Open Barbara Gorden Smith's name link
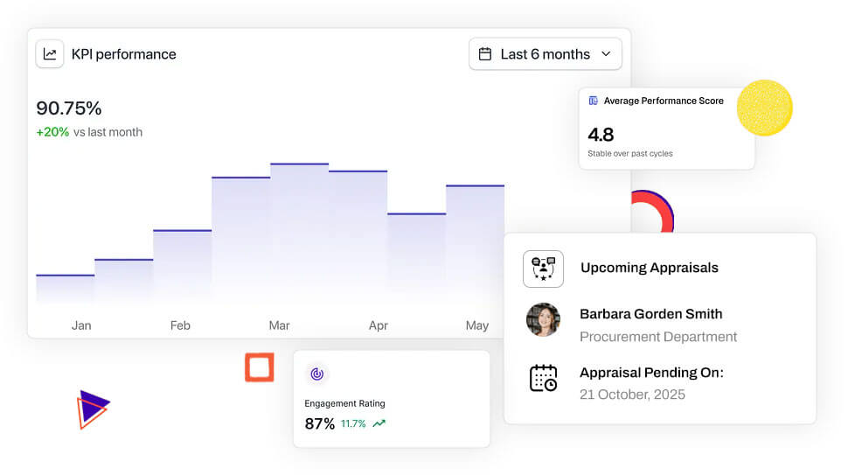 pos(650,314)
